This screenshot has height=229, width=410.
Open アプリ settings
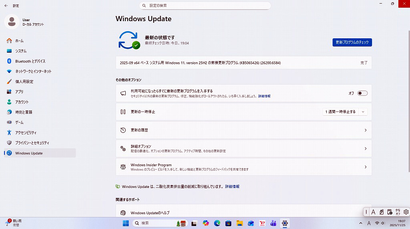40,92
